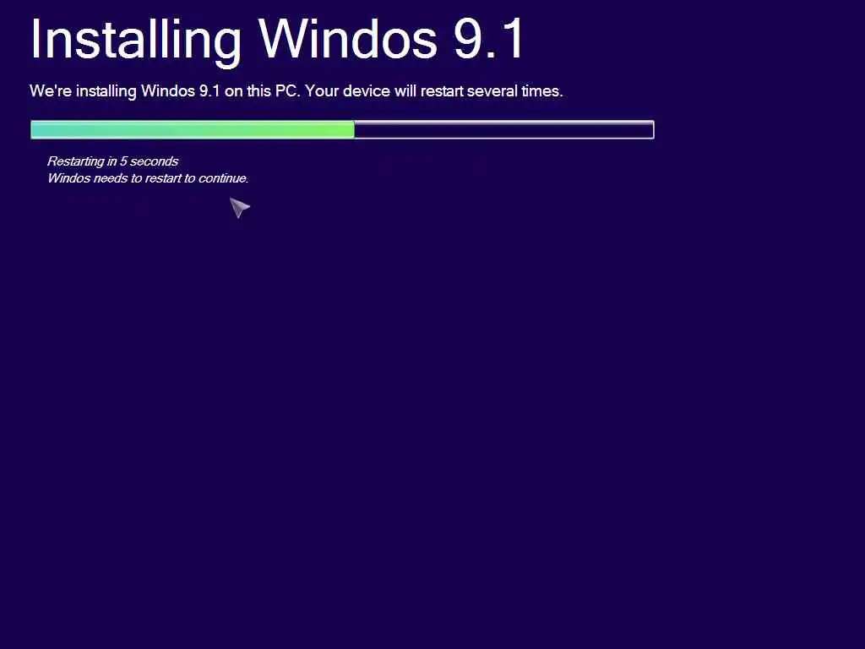
Task: Click "Windos needs to restart to continue." message
Action: tap(148, 178)
